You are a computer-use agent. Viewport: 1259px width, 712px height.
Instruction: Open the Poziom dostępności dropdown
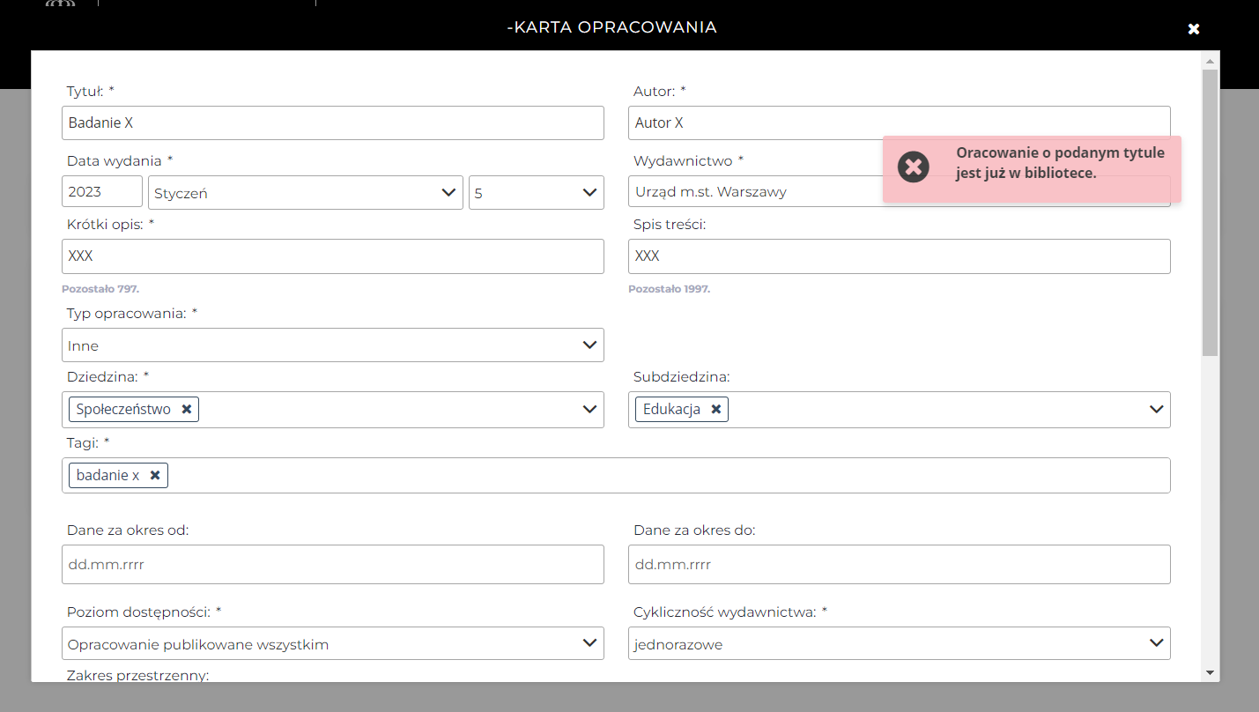pyautogui.click(x=333, y=644)
